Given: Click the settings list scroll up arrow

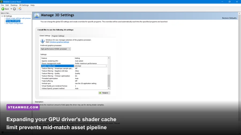Looking at the screenshot, I should (109, 58).
